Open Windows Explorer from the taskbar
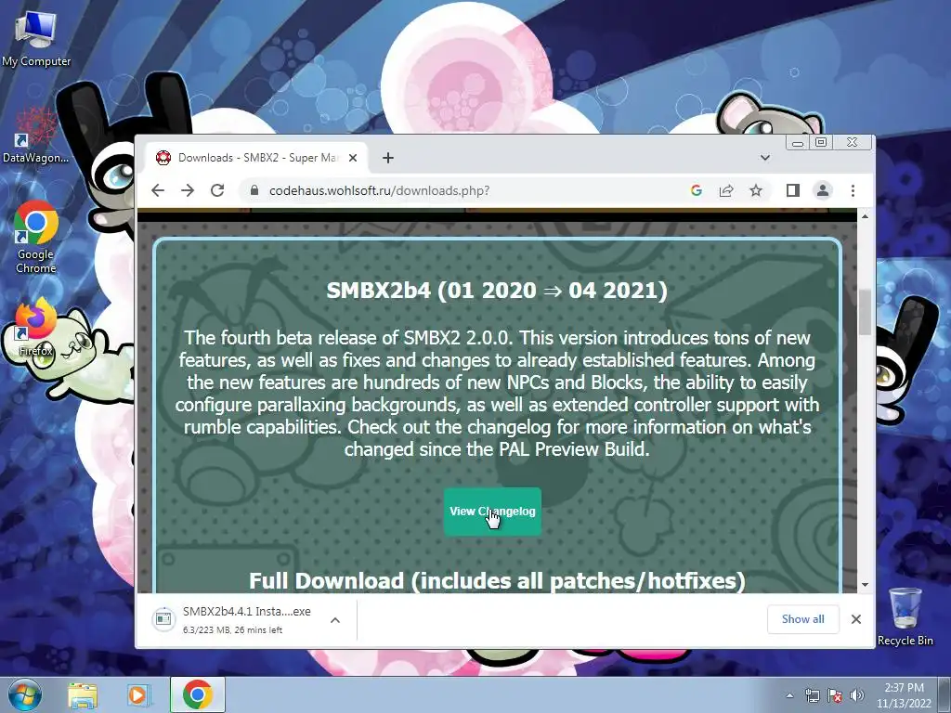This screenshot has height=713, width=951. click(83, 694)
